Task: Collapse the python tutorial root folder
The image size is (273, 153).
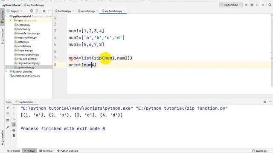Action: 6,16
